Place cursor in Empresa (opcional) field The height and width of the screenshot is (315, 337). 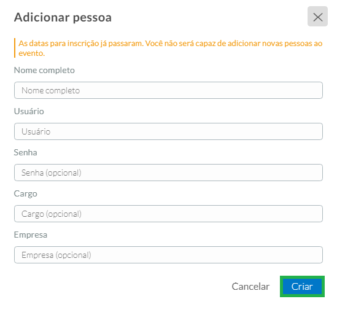coord(168,255)
